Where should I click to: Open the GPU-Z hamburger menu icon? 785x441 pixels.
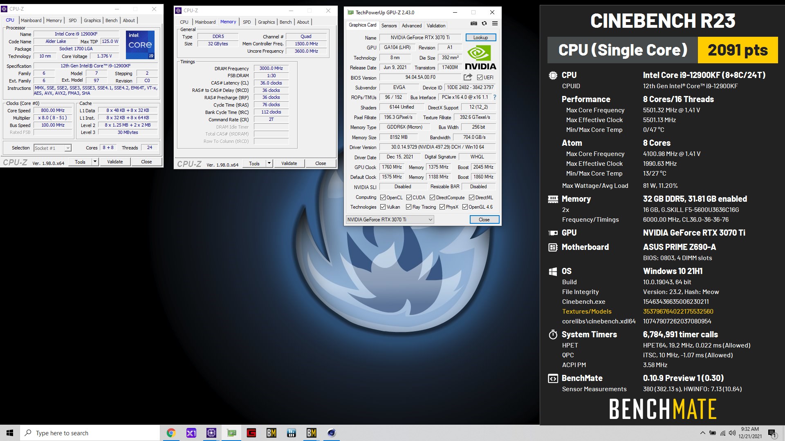coord(495,24)
